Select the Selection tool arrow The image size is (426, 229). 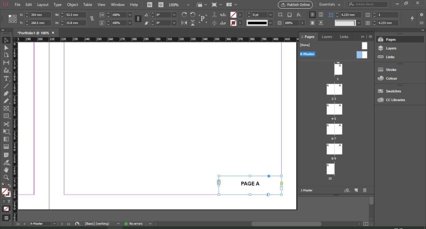tap(6, 40)
